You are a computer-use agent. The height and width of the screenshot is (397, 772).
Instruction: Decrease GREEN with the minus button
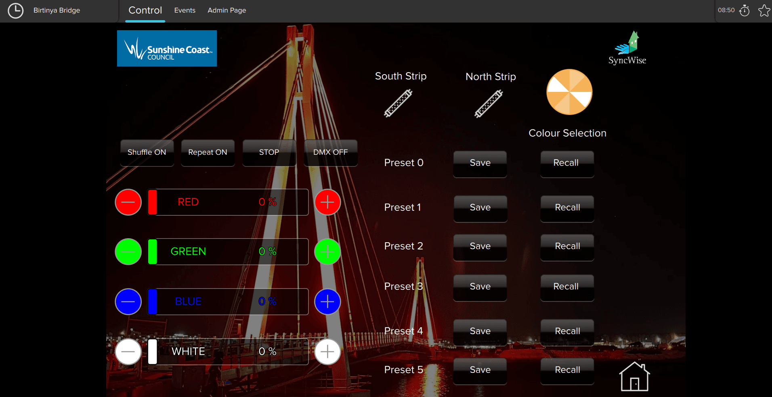128,252
